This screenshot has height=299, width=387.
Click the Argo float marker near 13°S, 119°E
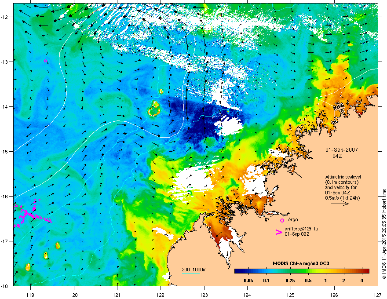[45, 61]
